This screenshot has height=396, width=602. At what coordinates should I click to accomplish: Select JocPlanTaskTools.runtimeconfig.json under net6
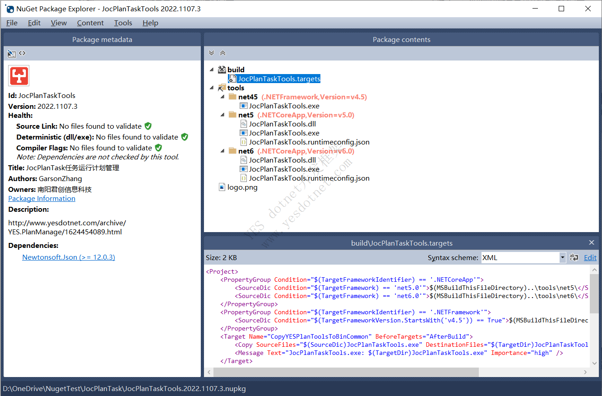click(309, 178)
